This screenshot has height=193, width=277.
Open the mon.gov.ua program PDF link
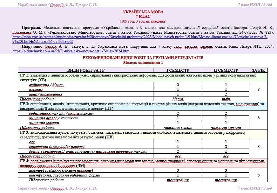point(140,39)
